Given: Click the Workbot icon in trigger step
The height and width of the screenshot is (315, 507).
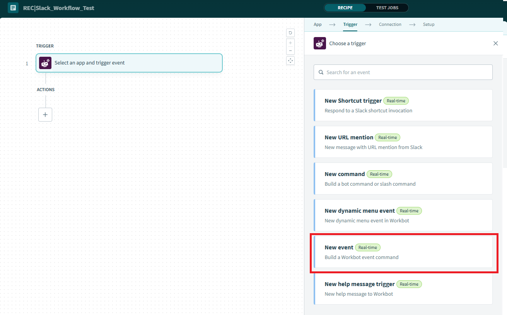Looking at the screenshot, I should coord(45,63).
